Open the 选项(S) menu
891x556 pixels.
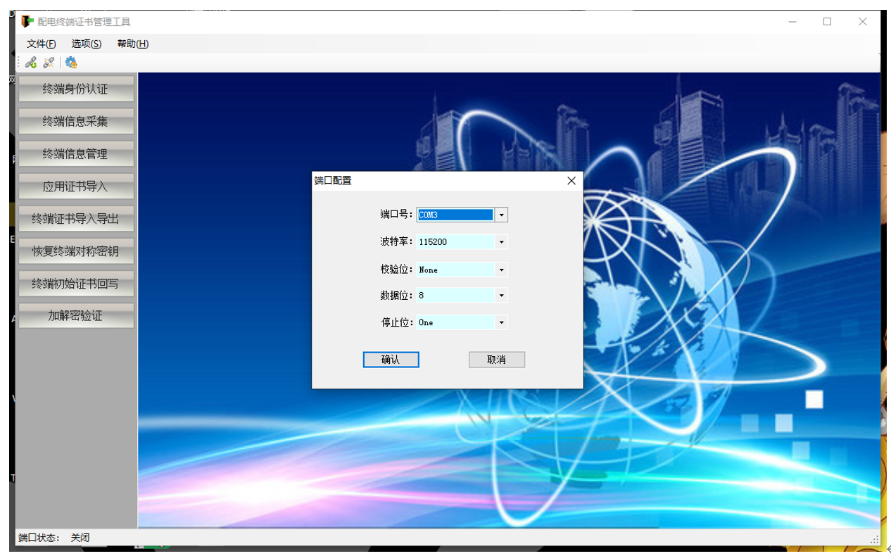pos(86,44)
